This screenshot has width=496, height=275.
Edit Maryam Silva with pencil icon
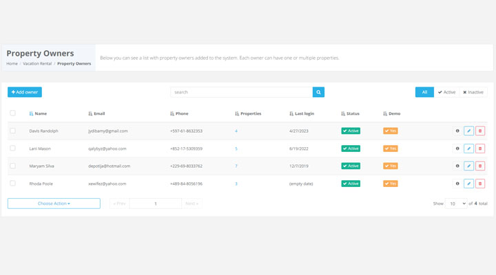pos(469,166)
